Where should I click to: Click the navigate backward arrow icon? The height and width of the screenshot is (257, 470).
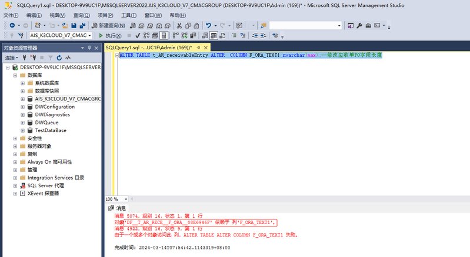12,25
